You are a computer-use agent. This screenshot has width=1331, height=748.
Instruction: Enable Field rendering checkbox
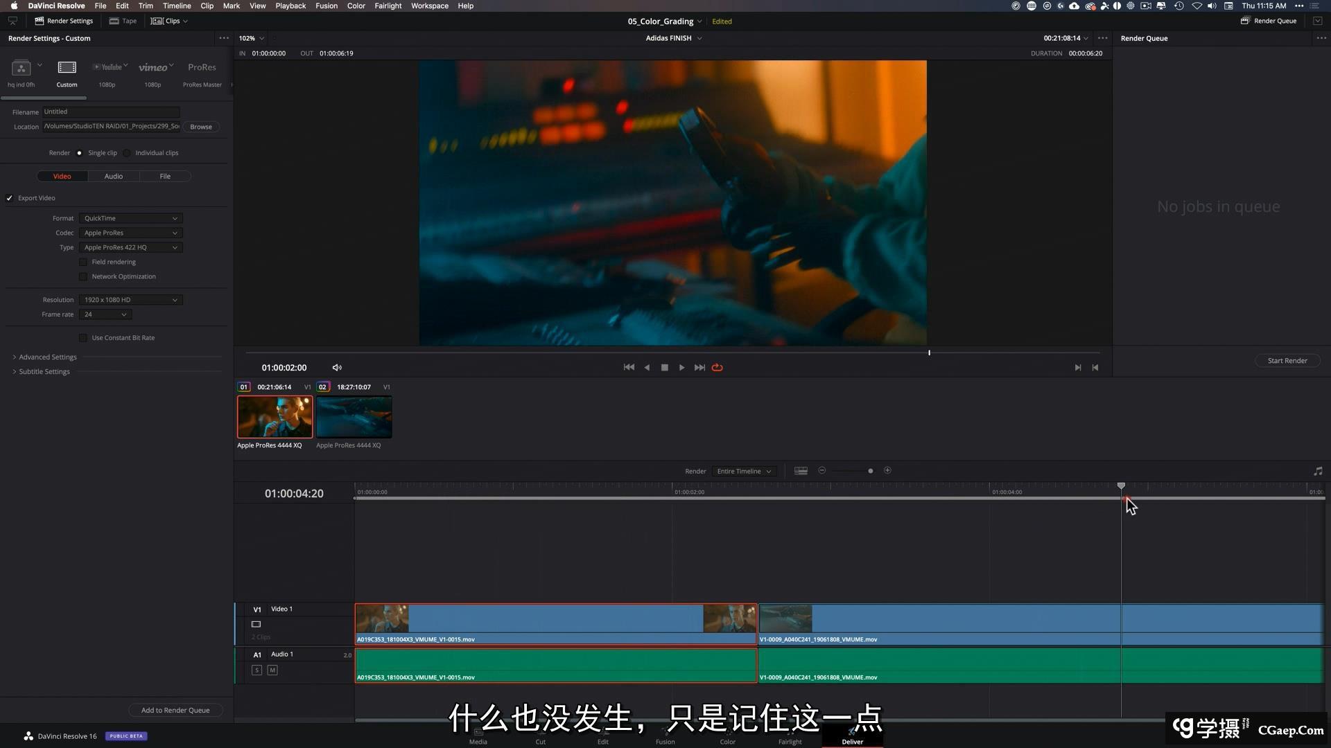[83, 262]
